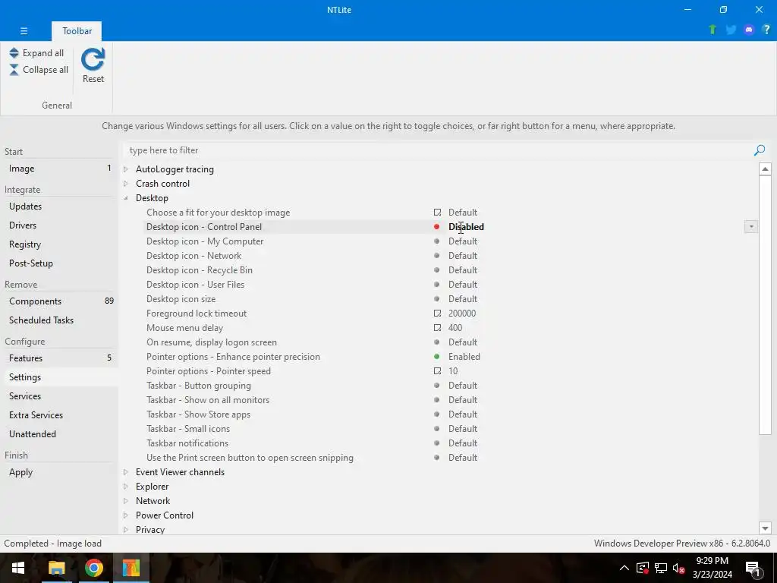Expand Event Viewer channels node
777x583 pixels.
(x=126, y=472)
